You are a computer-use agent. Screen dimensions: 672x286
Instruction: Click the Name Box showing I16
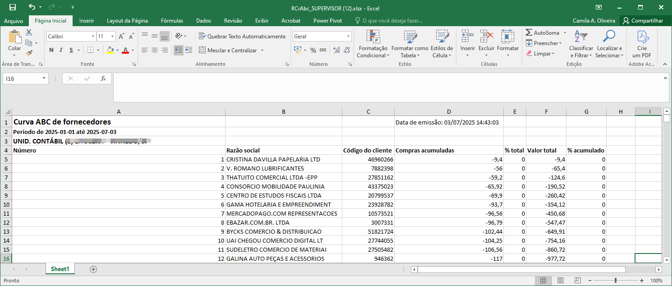click(x=22, y=78)
